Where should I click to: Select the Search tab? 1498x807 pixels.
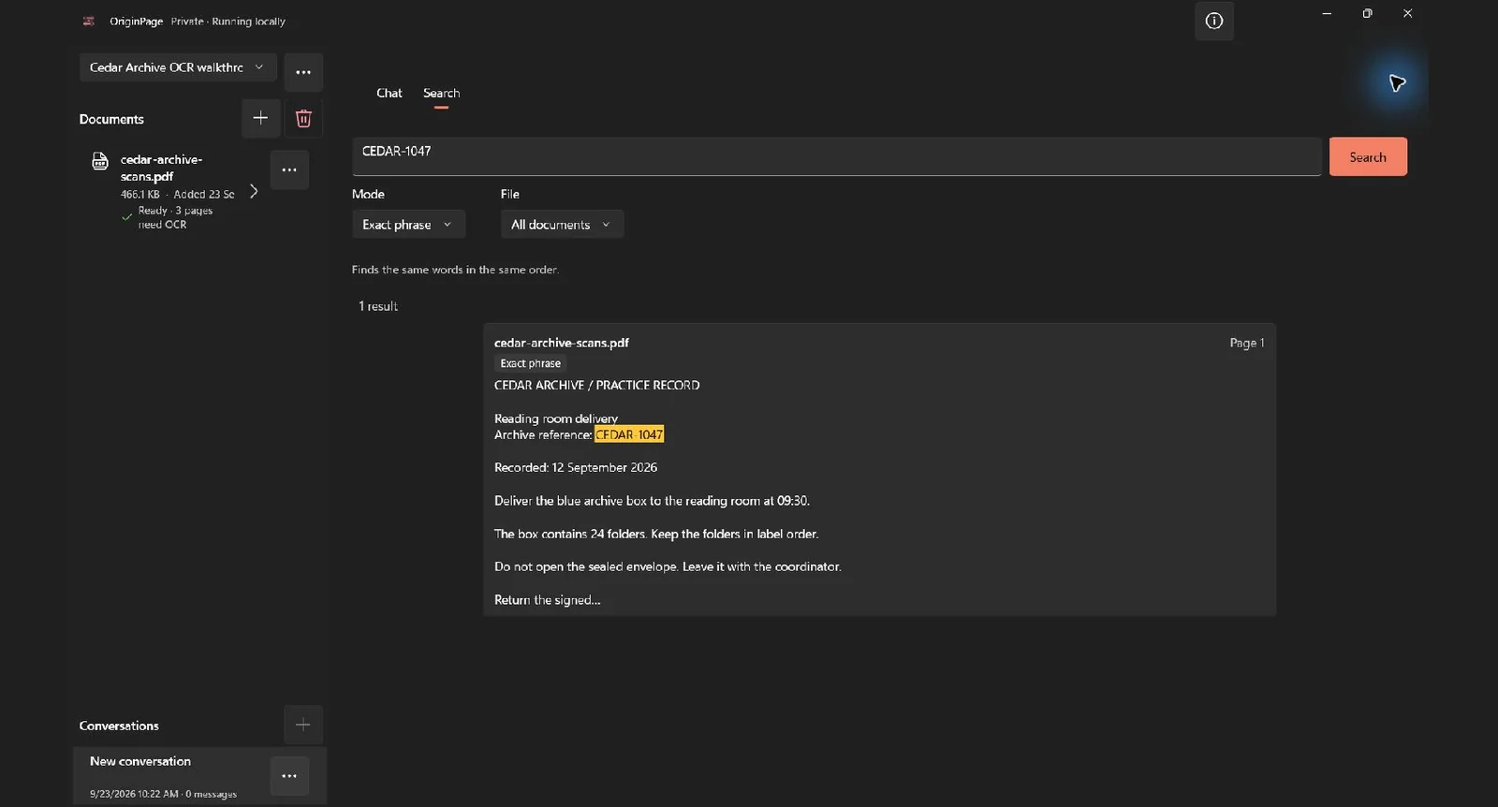[x=441, y=93]
